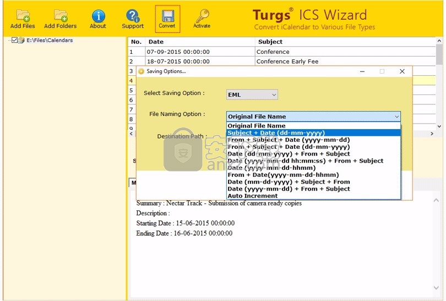The image size is (446, 301).
Task: Choose Date (dd-mm-yyyy) + From + Subject
Action: click(x=313, y=154)
